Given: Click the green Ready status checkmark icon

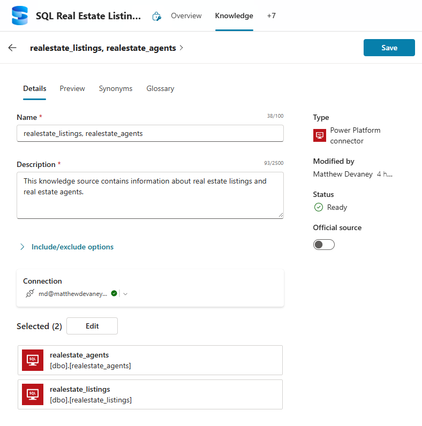Looking at the screenshot, I should coord(319,207).
